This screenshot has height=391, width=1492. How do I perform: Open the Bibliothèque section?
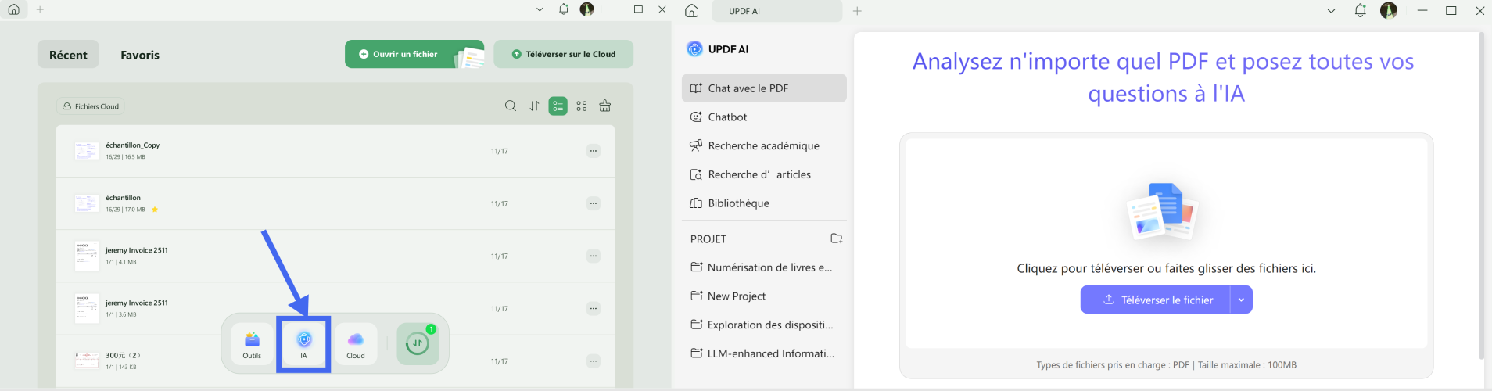point(764,203)
